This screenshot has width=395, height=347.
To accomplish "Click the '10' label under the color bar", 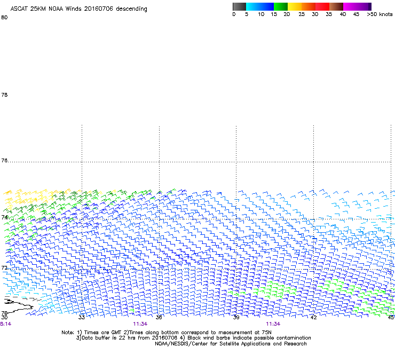I will tap(261, 14).
